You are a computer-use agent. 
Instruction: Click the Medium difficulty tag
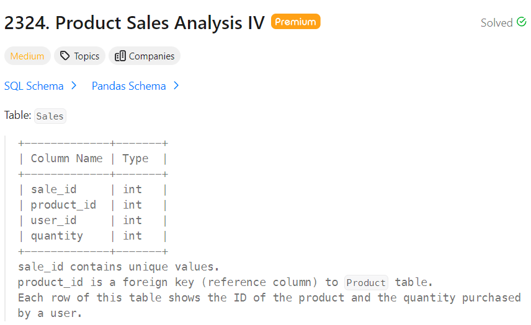[27, 56]
